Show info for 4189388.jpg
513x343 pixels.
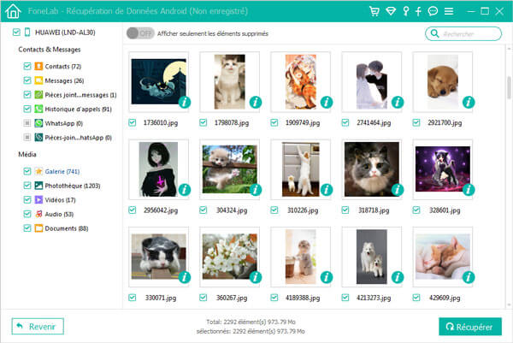pos(327,277)
